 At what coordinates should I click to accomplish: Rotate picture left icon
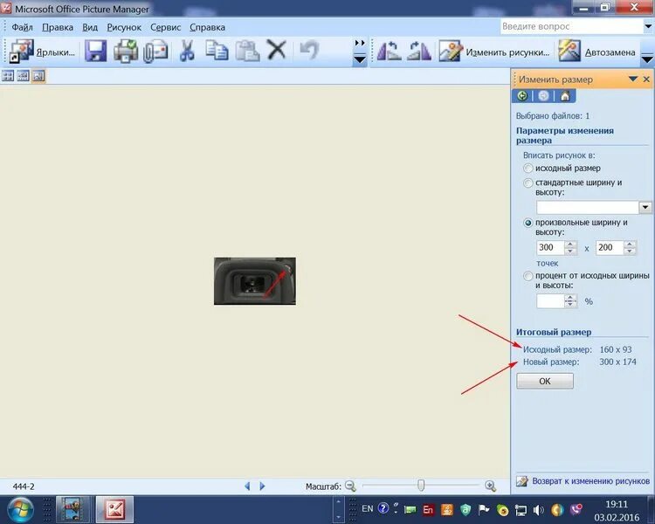(389, 52)
